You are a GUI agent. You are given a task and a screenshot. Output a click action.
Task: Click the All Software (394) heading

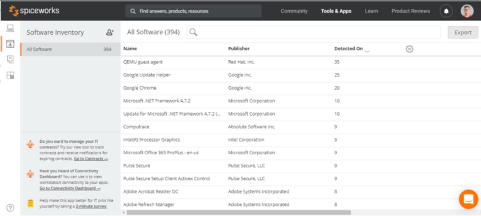[153, 32]
